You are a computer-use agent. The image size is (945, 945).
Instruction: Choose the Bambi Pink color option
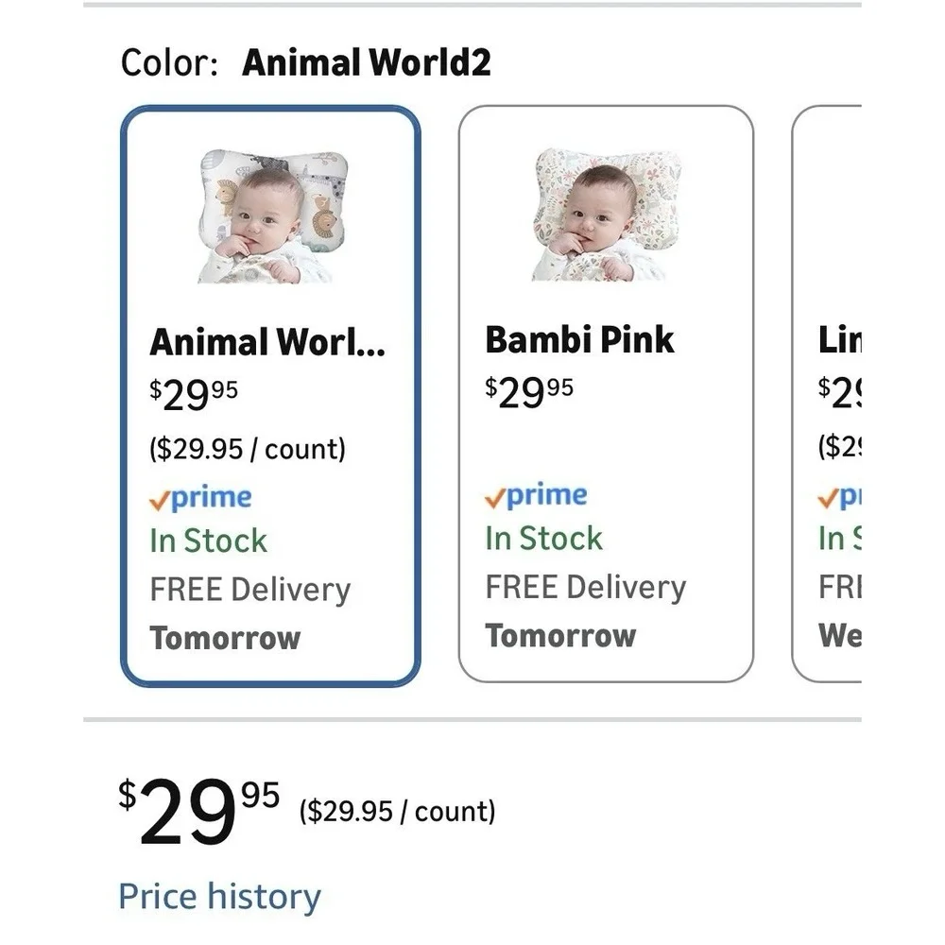click(x=606, y=393)
